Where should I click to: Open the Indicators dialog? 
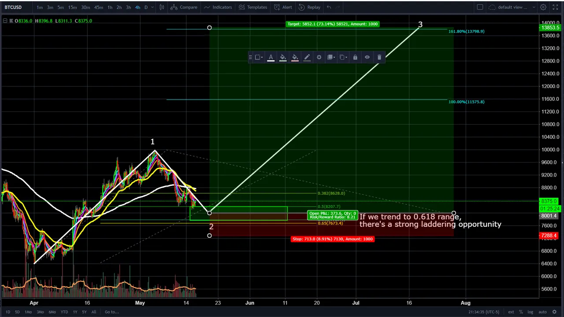(218, 7)
